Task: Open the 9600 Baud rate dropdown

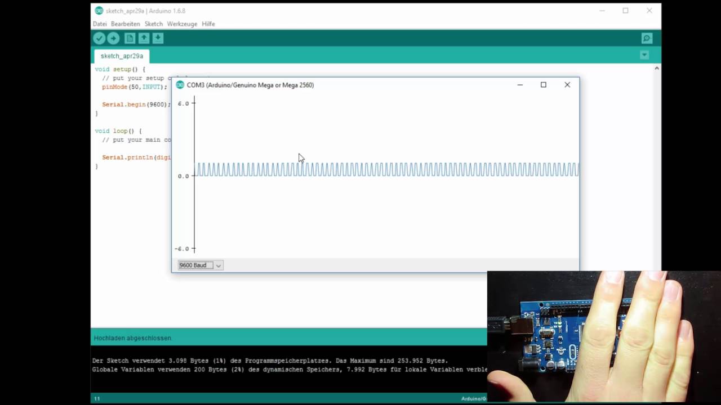Action: pyautogui.click(x=201, y=265)
